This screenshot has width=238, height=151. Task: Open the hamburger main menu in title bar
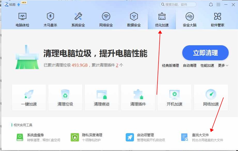218,5
